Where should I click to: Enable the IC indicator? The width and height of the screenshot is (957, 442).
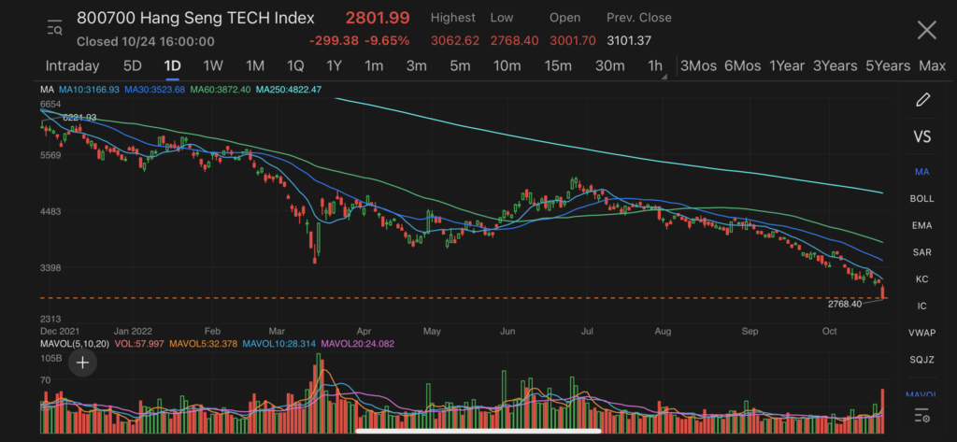coord(921,306)
